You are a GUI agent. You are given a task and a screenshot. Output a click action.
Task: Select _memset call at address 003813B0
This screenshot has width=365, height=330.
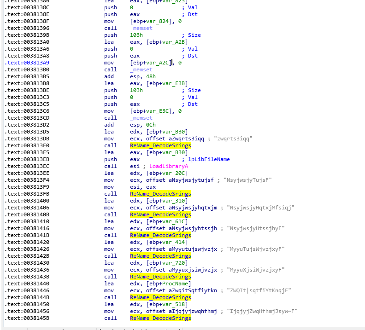click(141, 69)
